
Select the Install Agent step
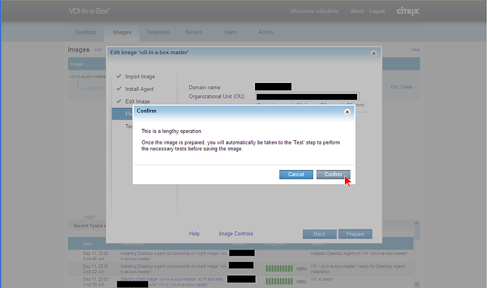(139, 89)
